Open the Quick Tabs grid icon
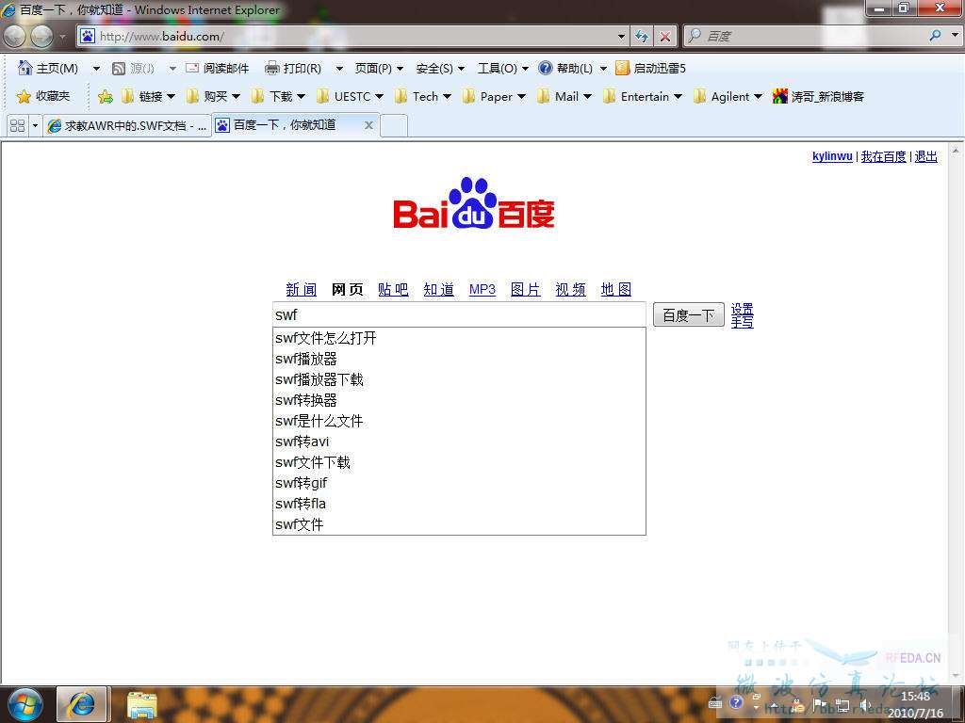Viewport: 965px width, 723px height. [x=18, y=125]
